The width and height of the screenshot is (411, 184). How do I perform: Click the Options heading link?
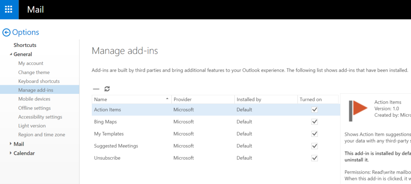coord(26,32)
